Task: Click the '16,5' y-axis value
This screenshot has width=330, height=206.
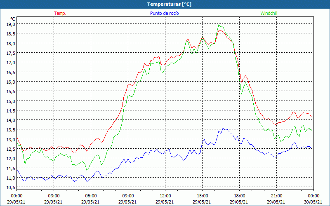Action: coord(11,72)
